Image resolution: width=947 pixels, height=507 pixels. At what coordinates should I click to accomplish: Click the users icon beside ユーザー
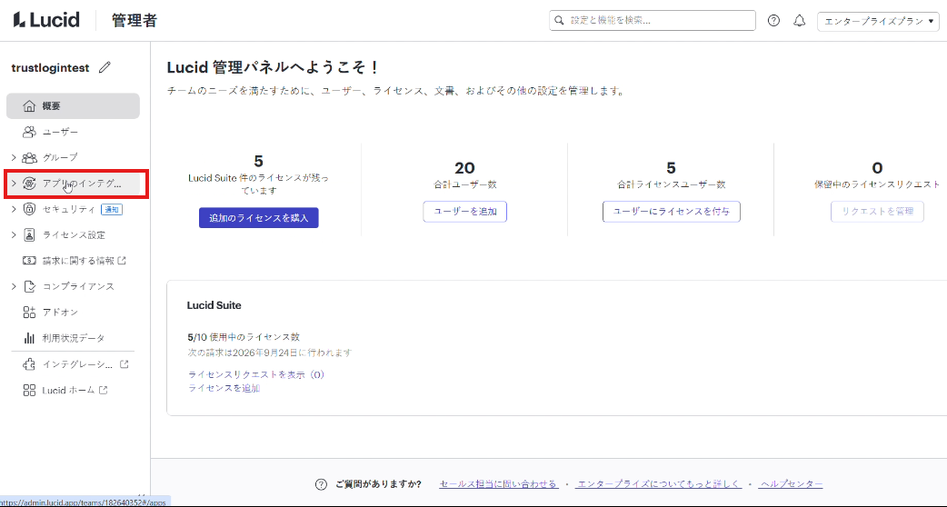tap(29, 132)
